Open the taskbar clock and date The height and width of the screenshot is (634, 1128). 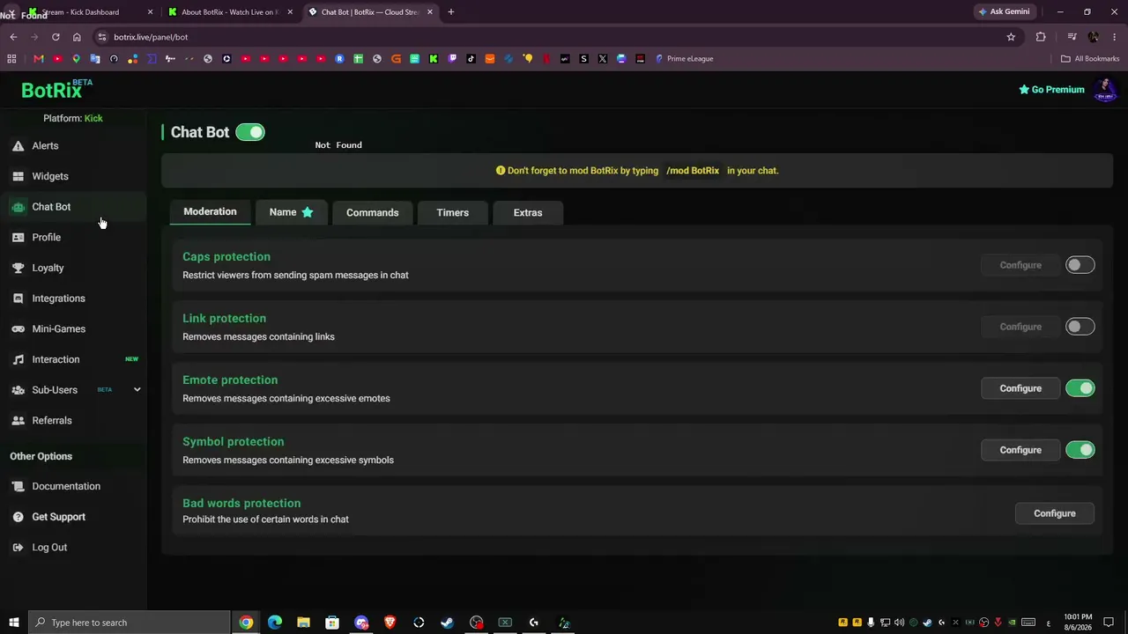tap(1078, 623)
